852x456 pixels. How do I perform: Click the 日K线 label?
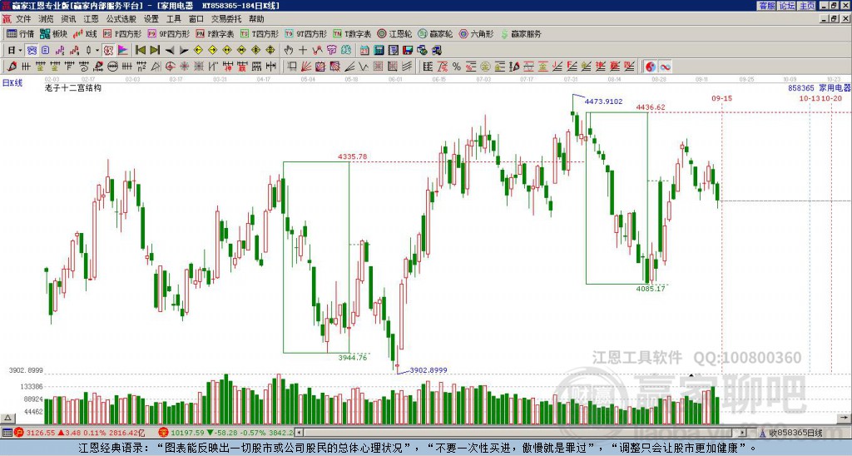(x=12, y=83)
